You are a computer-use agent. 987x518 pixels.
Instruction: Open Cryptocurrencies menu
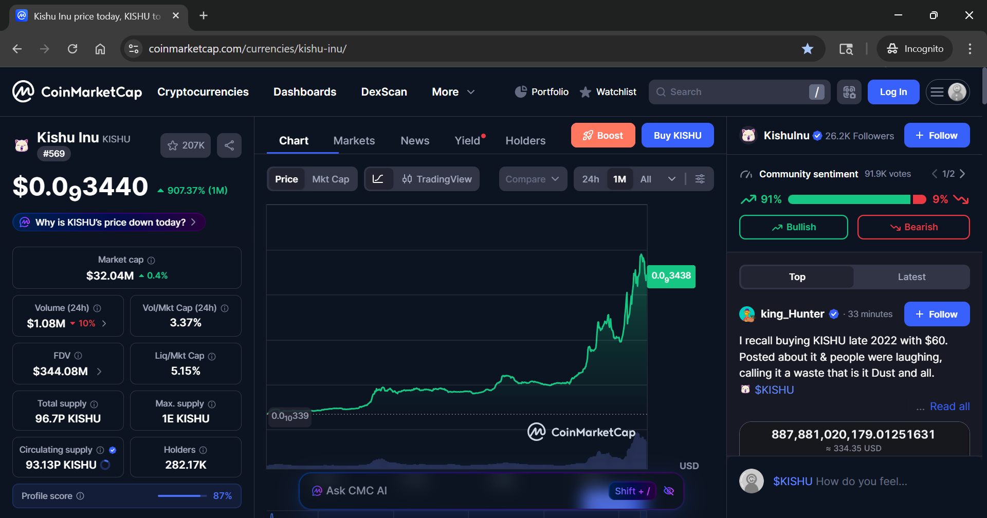pos(203,92)
